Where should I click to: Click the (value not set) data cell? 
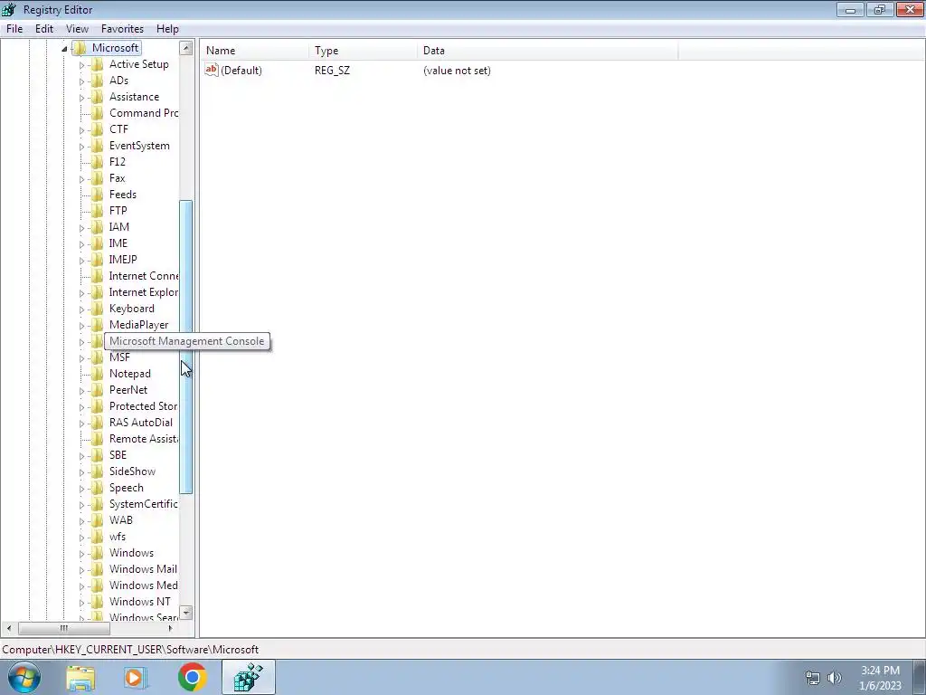tap(457, 71)
